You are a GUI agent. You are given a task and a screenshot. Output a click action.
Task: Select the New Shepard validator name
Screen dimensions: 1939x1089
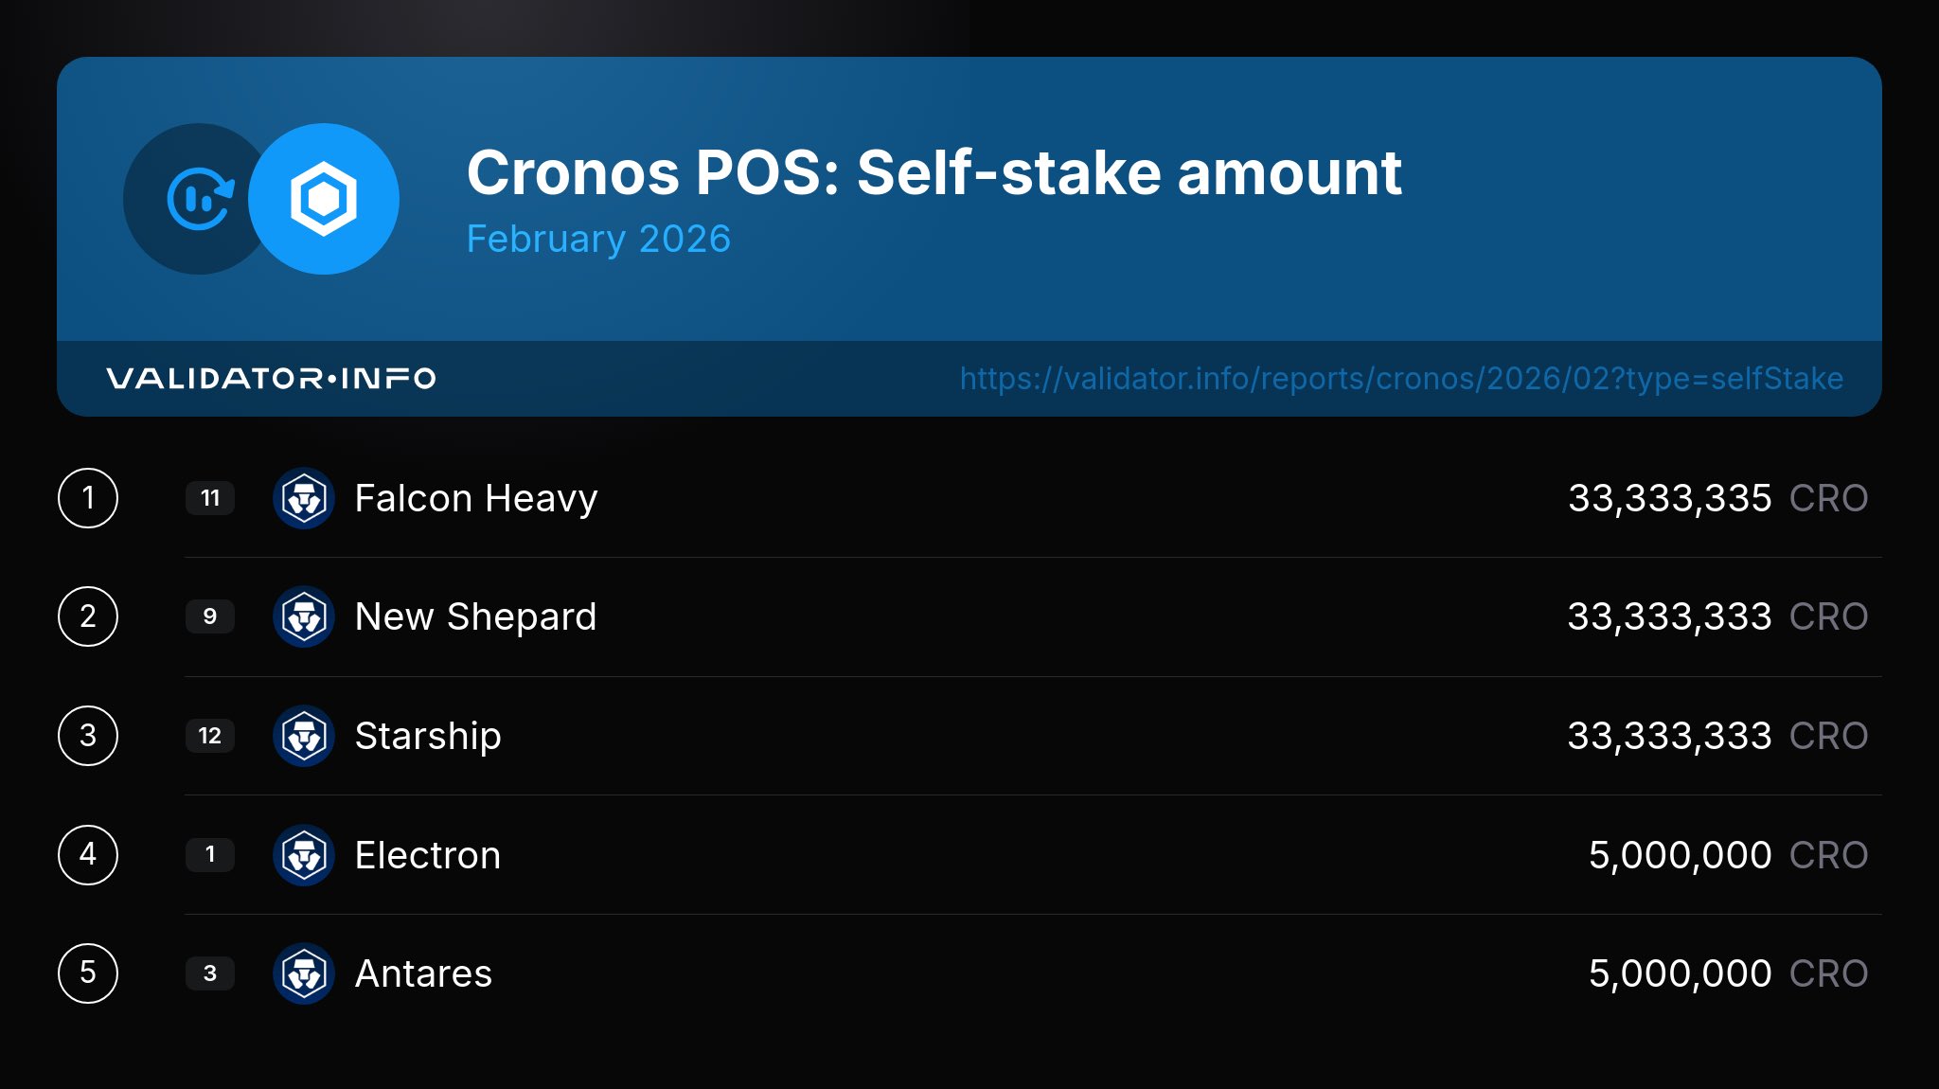[x=475, y=616]
